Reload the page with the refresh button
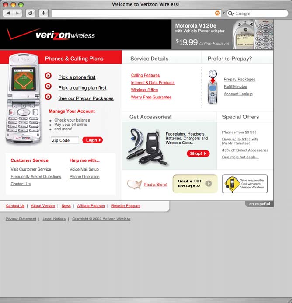Image resolution: width=292 pixels, height=303 pixels. point(30,13)
